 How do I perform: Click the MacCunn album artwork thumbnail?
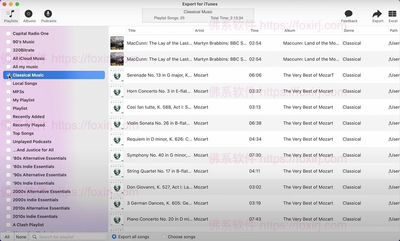[117, 43]
